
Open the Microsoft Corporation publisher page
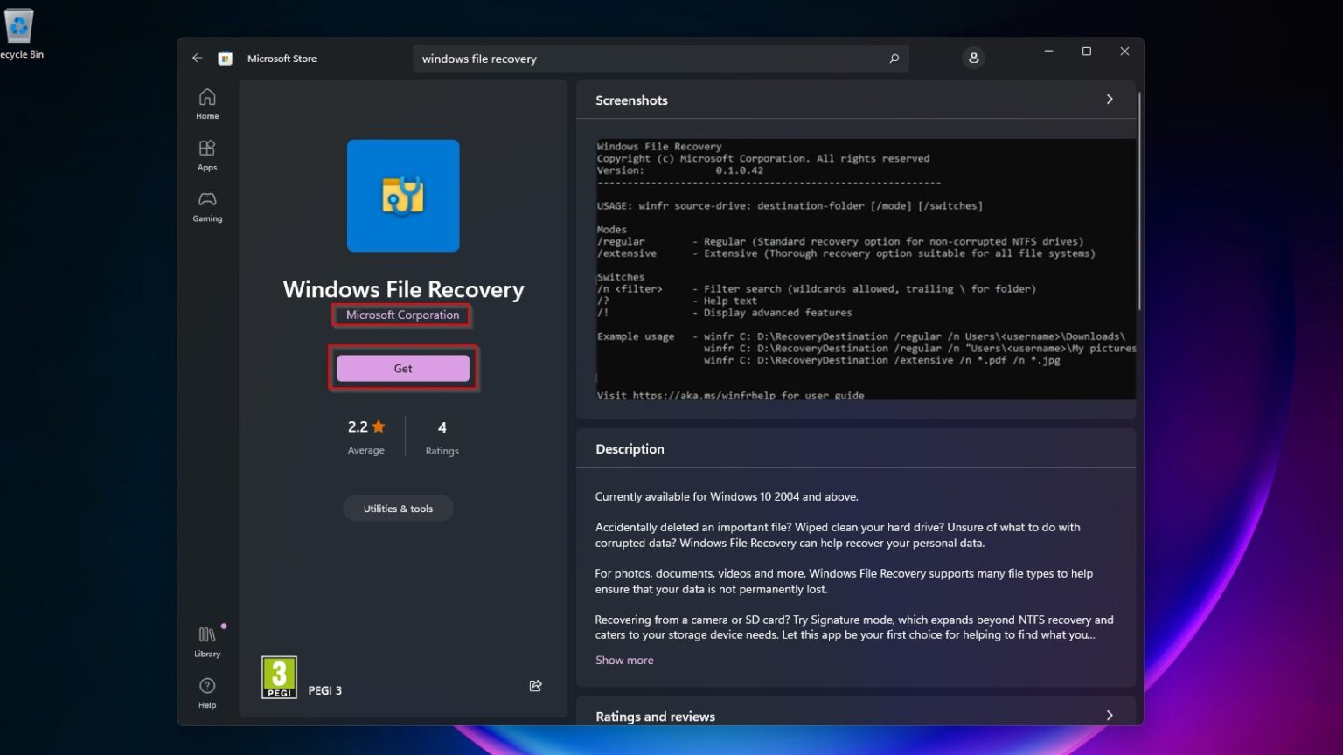(x=401, y=315)
